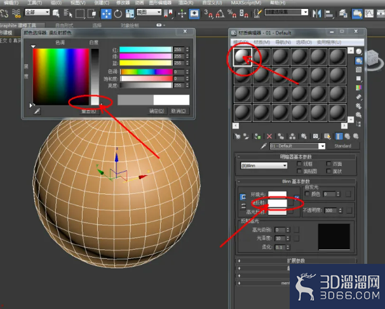The image size is (385, 309).
Task: Toggle window/crossing selection mode
Action: [91, 13]
